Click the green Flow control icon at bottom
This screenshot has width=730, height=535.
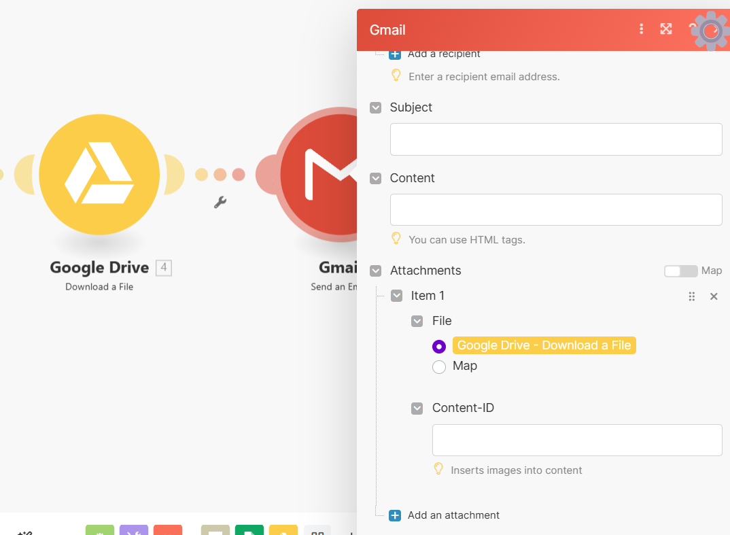point(100,530)
